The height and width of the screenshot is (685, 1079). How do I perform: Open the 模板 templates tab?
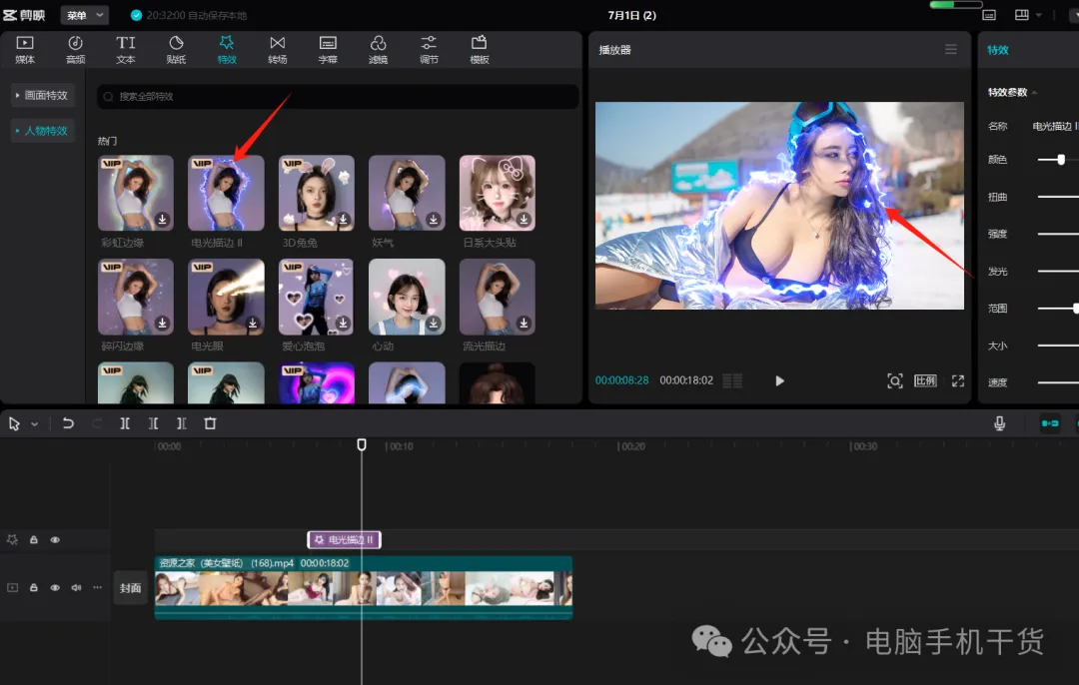tap(479, 50)
